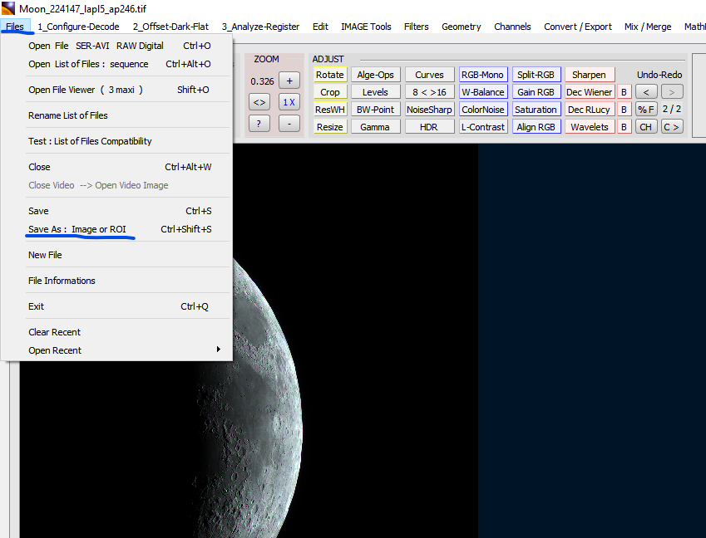706x538 pixels.
Task: Open the Mix / Merge menu
Action: 648,27
